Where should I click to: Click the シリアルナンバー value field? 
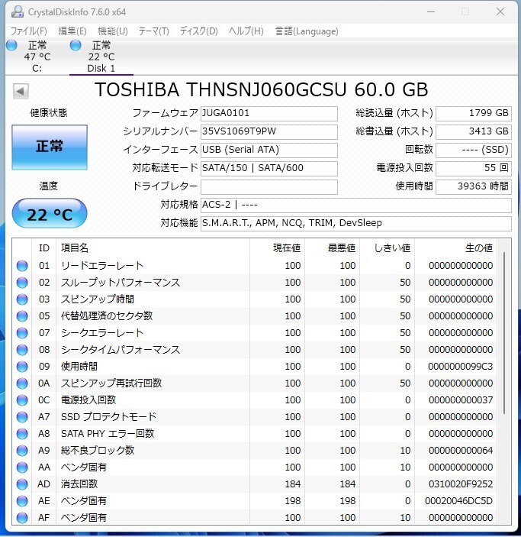coord(269,131)
